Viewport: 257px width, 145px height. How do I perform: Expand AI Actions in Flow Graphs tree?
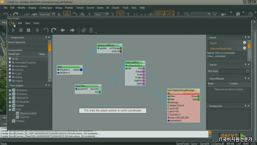tap(10, 90)
